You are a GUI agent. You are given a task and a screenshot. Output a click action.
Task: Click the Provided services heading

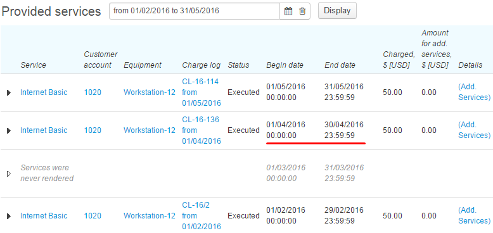click(x=51, y=11)
